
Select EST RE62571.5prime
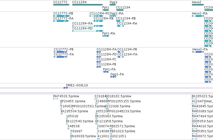(111, 129)
